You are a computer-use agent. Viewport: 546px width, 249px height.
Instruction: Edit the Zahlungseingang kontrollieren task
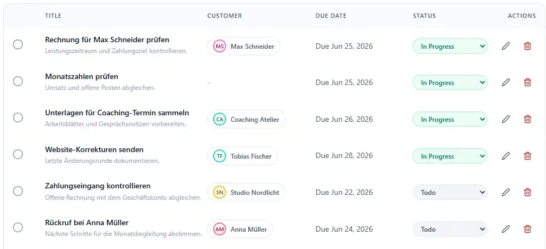click(x=506, y=192)
